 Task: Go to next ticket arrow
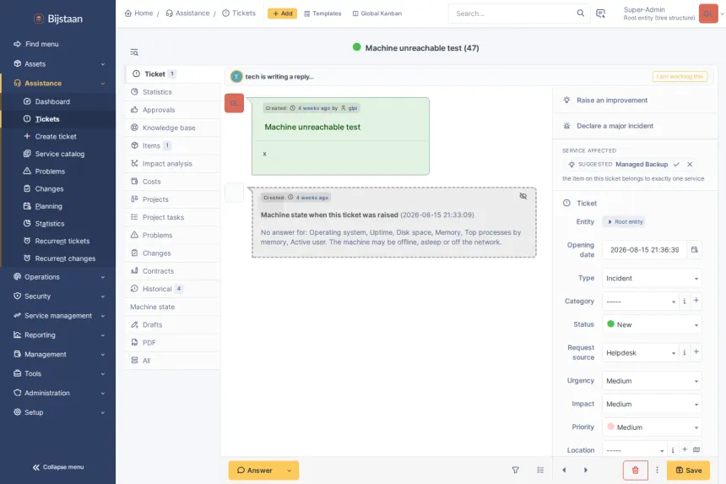click(586, 470)
